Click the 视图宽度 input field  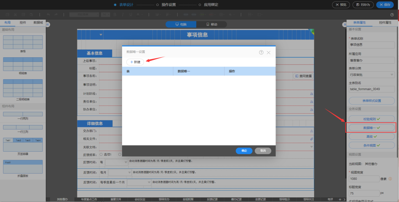coord(364,179)
